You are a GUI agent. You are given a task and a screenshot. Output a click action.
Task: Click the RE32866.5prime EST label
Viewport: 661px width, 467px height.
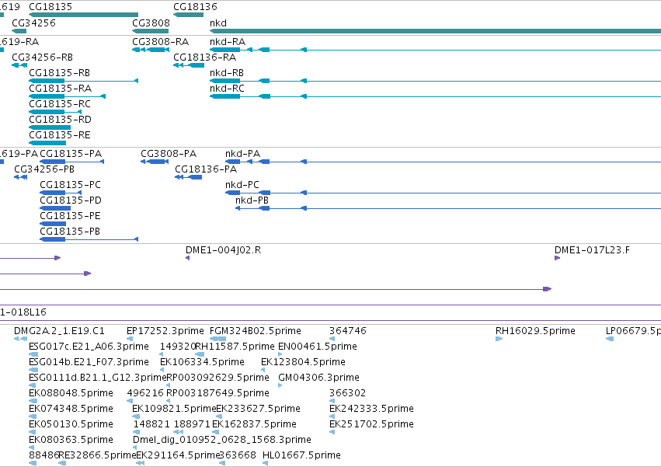[97, 455]
